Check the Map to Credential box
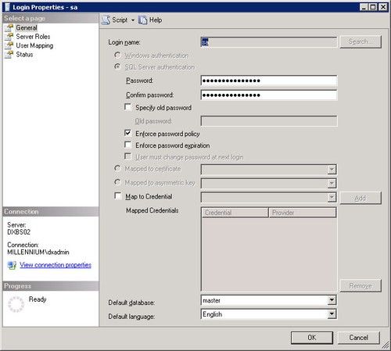 pos(118,196)
